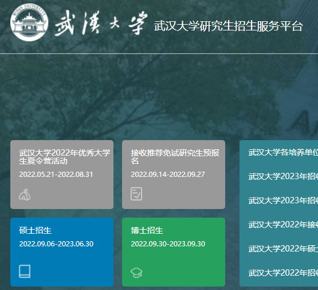Image resolution: width=318 pixels, height=290 pixels.
Task: Open the 武汉大学2022年招 notice link
Action: click(x=283, y=273)
